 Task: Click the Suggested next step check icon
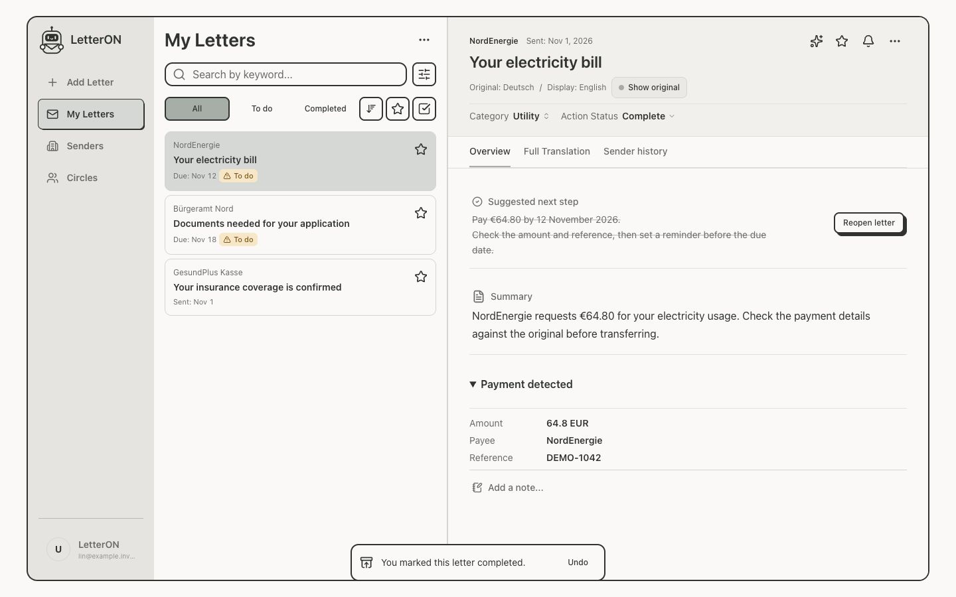pos(477,202)
